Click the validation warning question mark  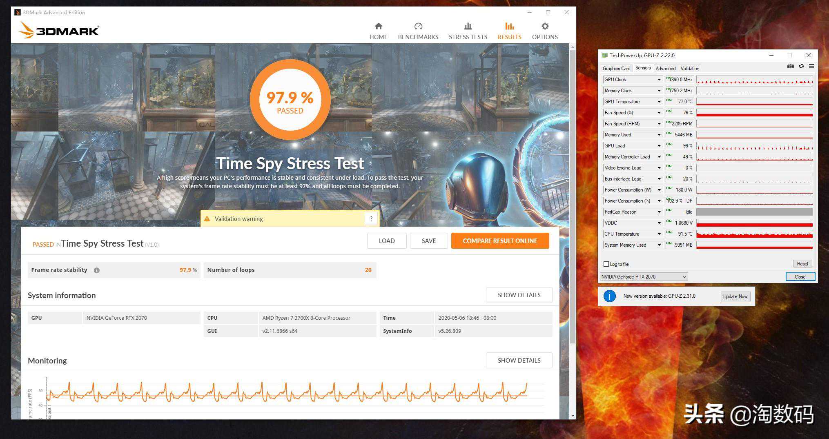(x=371, y=219)
